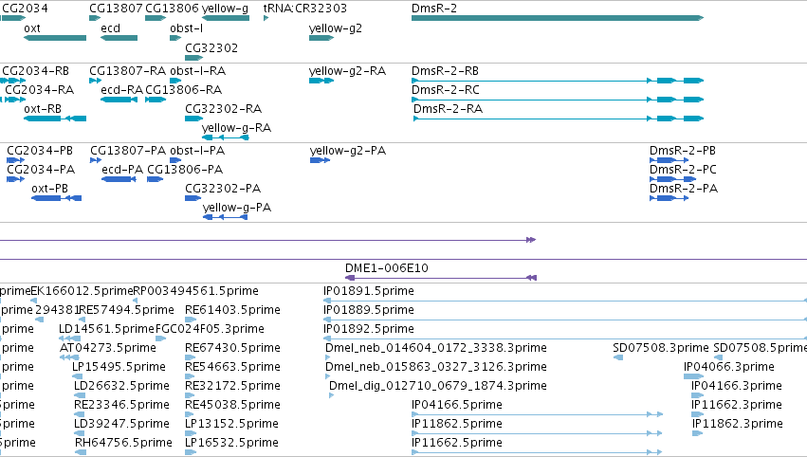
Task: Select the ecd gene glyph
Action: pyautogui.click(x=119, y=38)
